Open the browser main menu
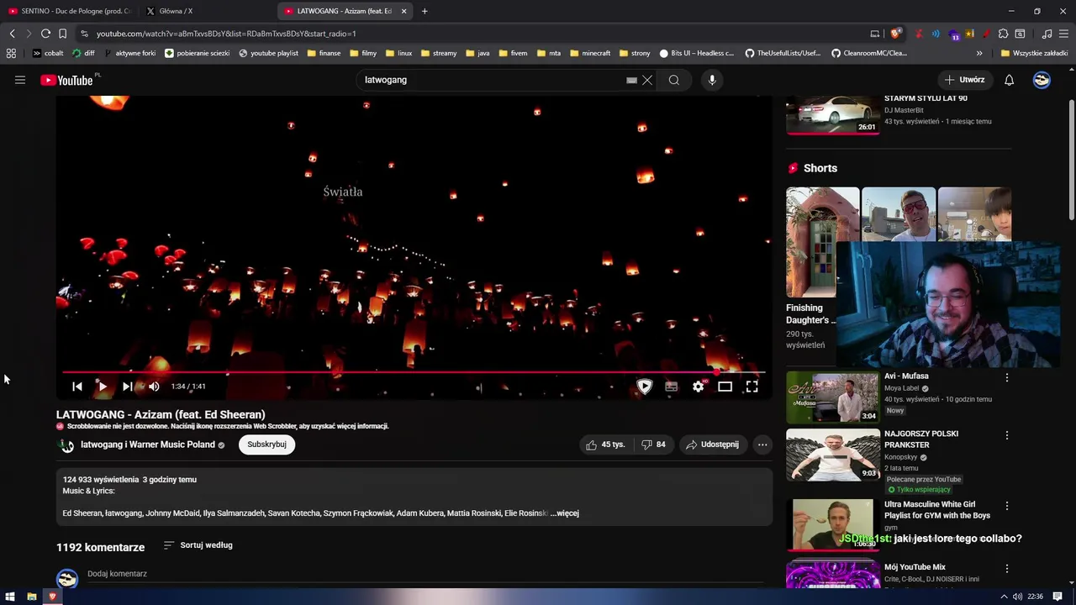The height and width of the screenshot is (605, 1076). point(1063,34)
